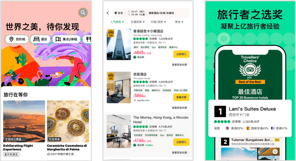296x161 pixels.
Task: Expand the 价格/级别 filter dropdown
Action: [158, 22]
